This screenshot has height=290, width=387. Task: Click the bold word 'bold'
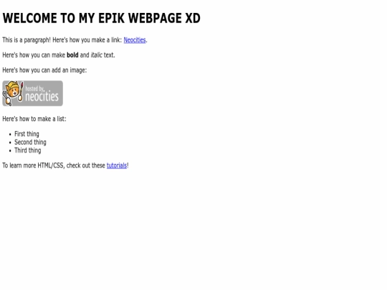(72, 55)
